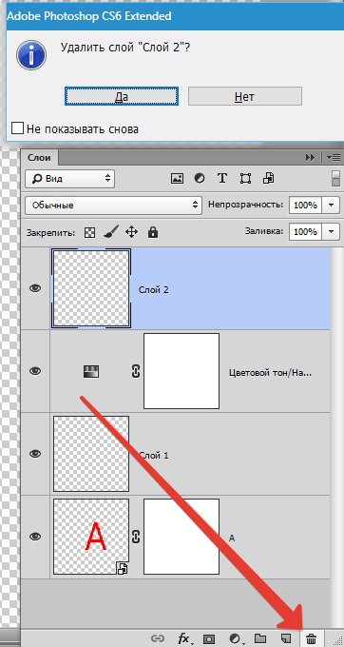Hide layer A with its eye icon
Screen dimensions: 344x647
click(x=35, y=537)
